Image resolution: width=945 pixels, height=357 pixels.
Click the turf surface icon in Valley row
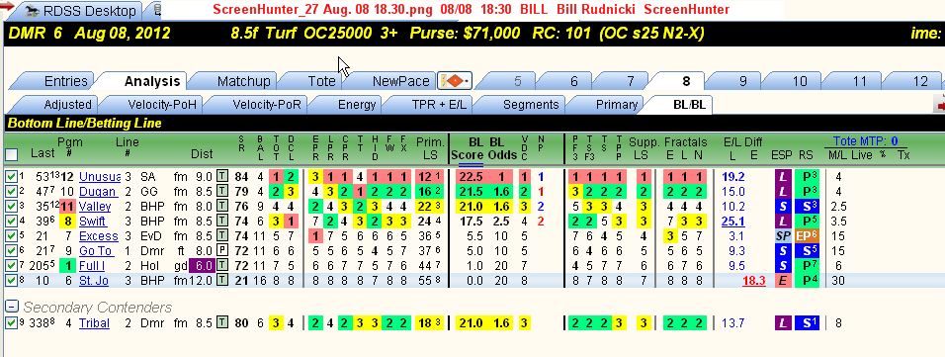[x=222, y=207]
